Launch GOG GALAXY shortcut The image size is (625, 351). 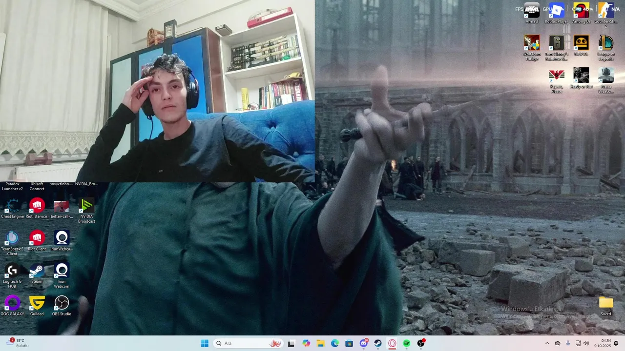click(12, 306)
